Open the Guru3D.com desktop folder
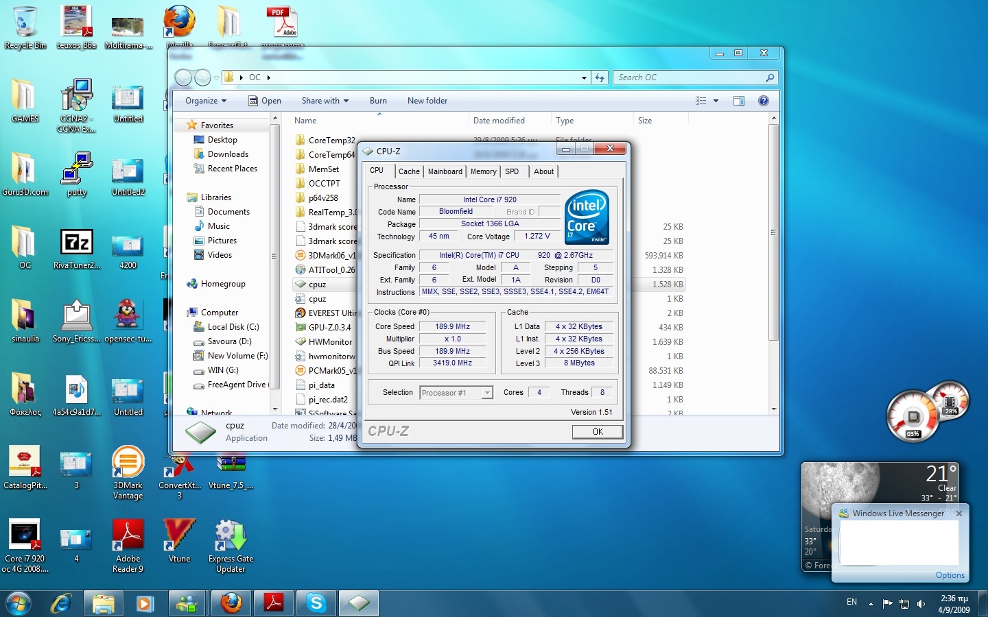 (25, 174)
